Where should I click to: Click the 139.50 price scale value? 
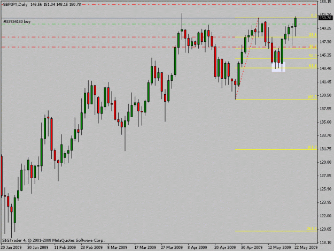pos(325,95)
